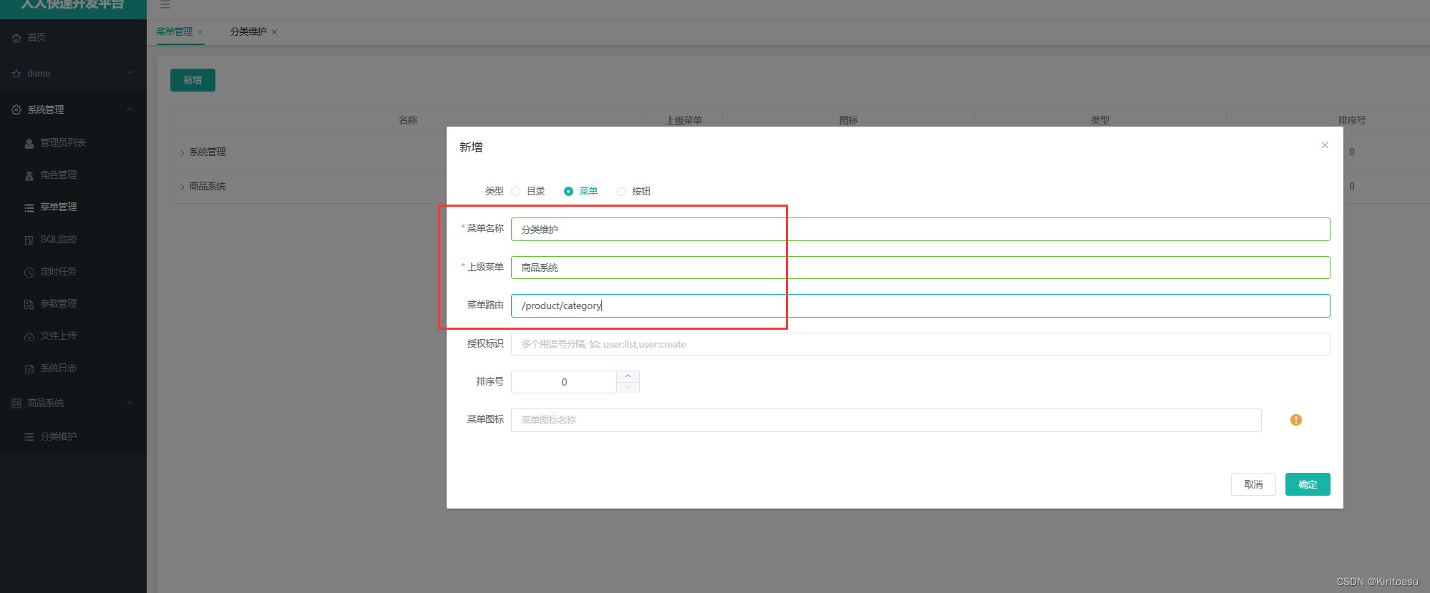Click the green 新增 button
This screenshot has height=593, width=1430.
point(193,80)
